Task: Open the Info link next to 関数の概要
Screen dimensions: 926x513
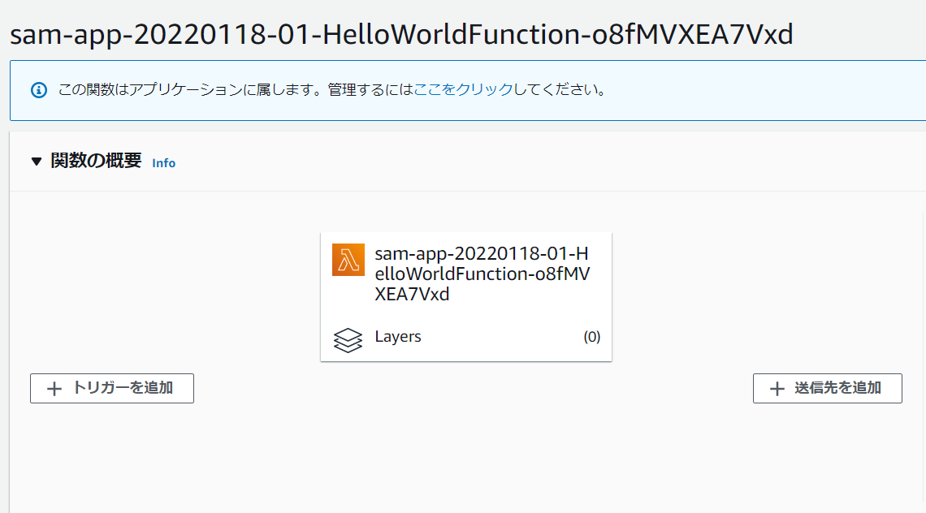Action: tap(163, 162)
